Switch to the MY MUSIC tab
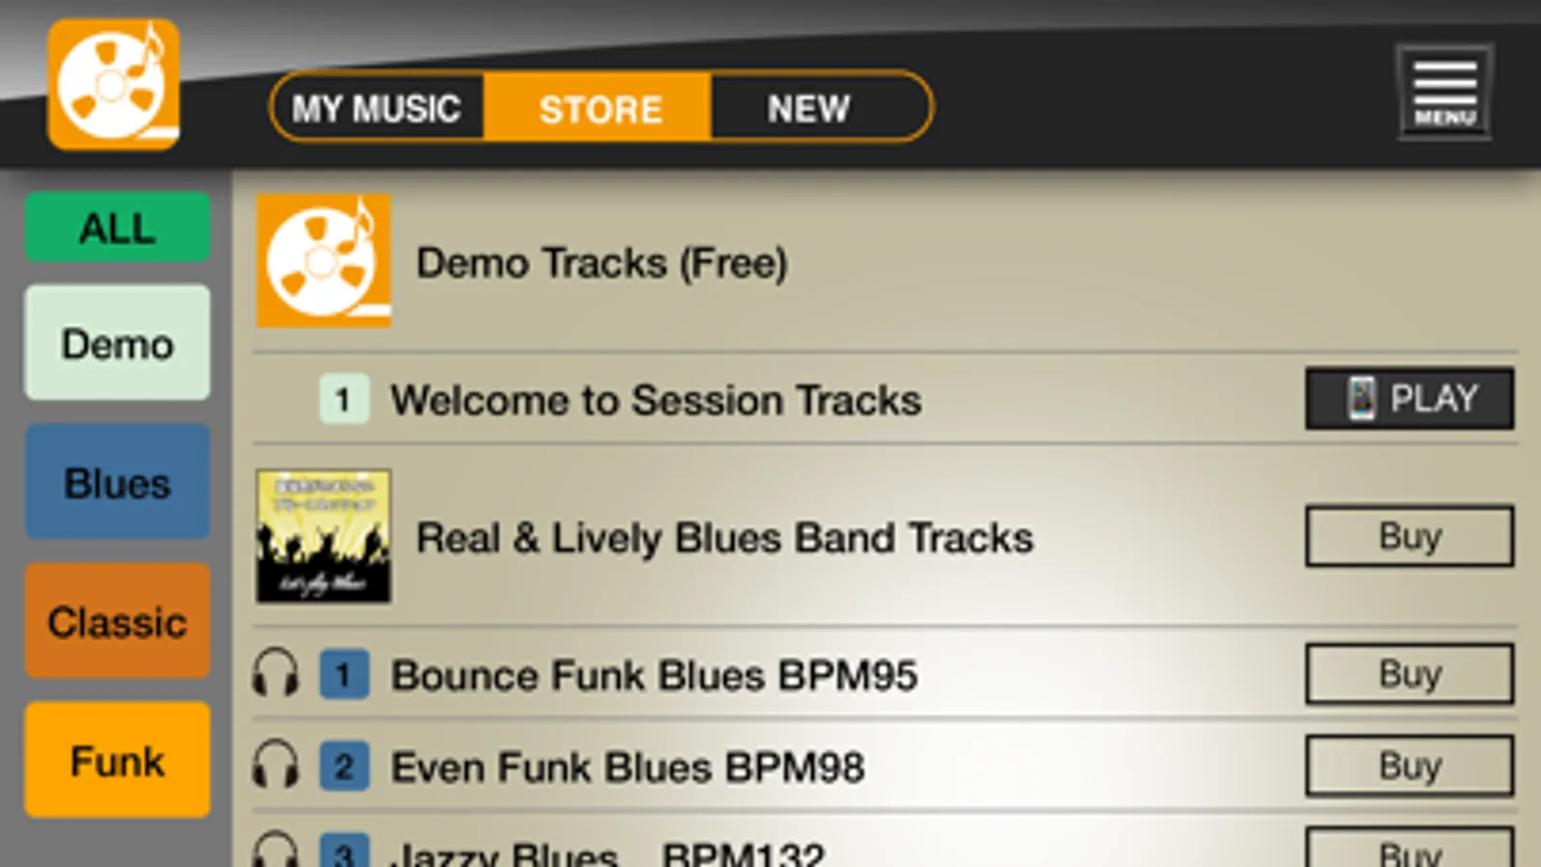1541x867 pixels. tap(377, 108)
